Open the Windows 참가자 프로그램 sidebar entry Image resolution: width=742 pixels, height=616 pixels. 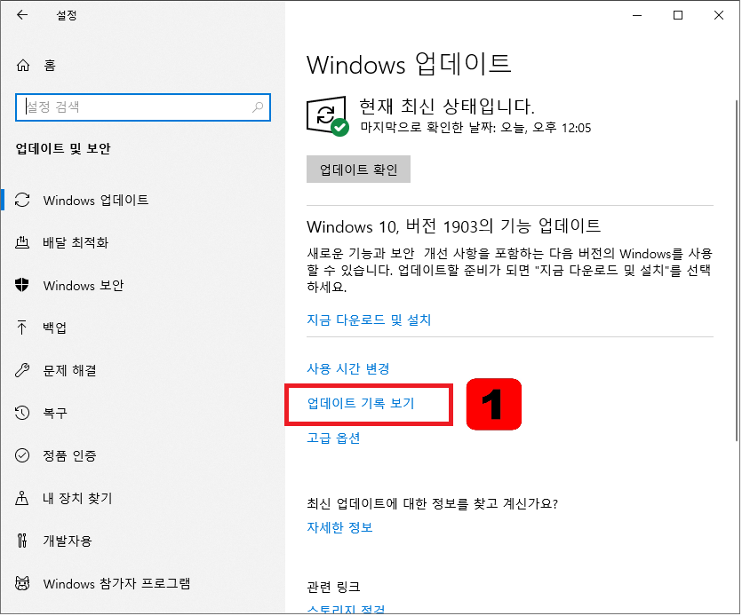tap(142, 583)
